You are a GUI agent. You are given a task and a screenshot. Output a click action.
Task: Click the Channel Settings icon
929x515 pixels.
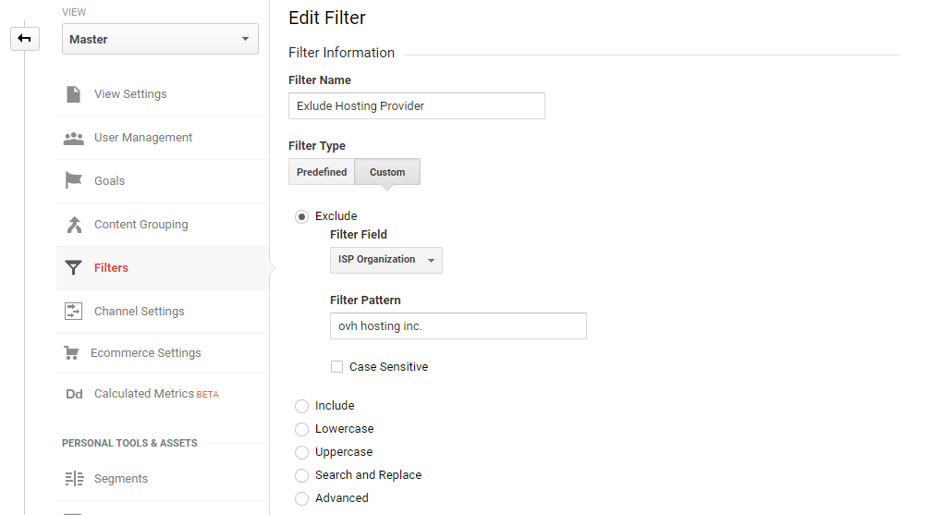click(x=73, y=312)
